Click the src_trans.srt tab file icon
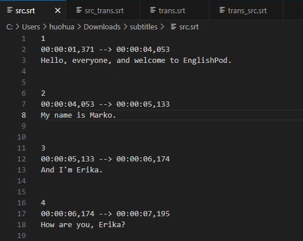The width and height of the screenshot is (303, 241). click(79, 10)
